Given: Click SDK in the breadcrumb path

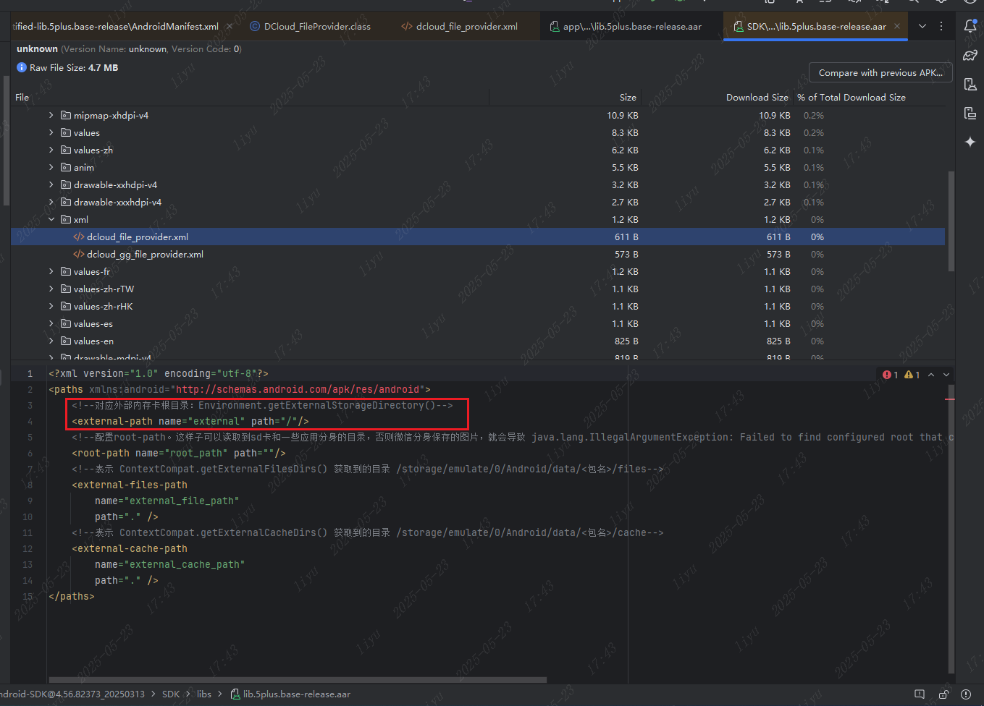Looking at the screenshot, I should [x=171, y=694].
